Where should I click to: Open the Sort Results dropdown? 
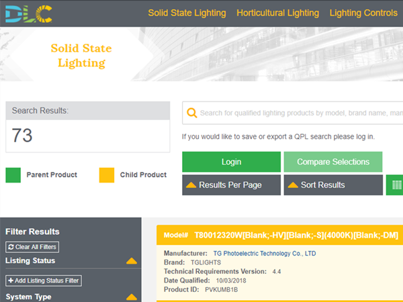tap(333, 185)
